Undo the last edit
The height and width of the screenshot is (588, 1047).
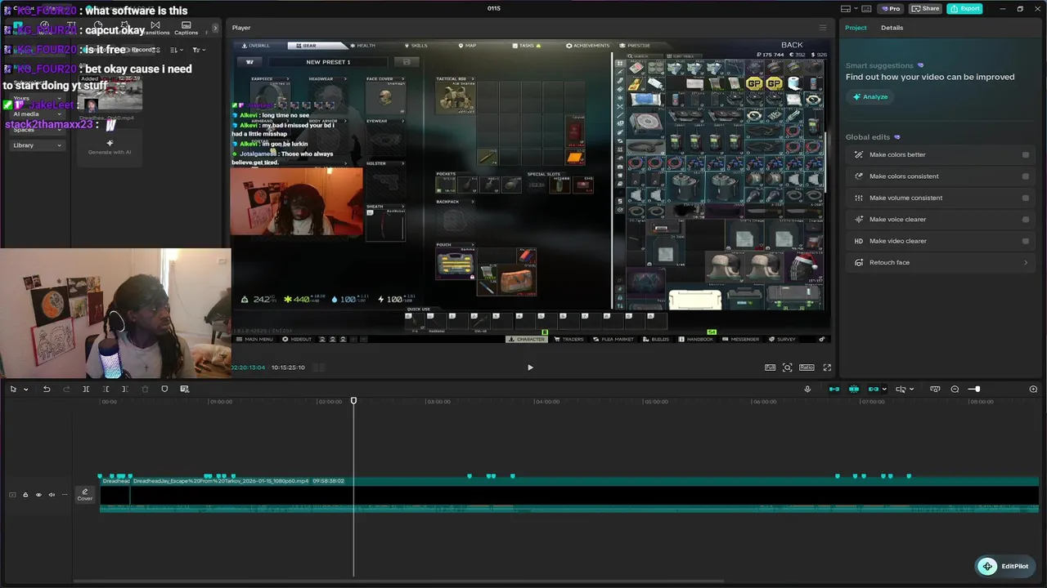tap(47, 389)
